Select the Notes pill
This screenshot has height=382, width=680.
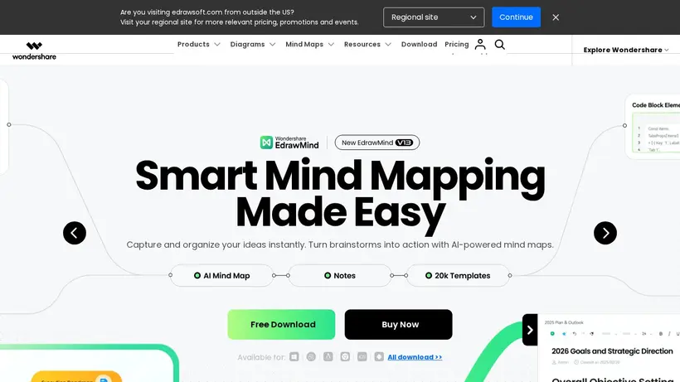pyautogui.click(x=340, y=275)
